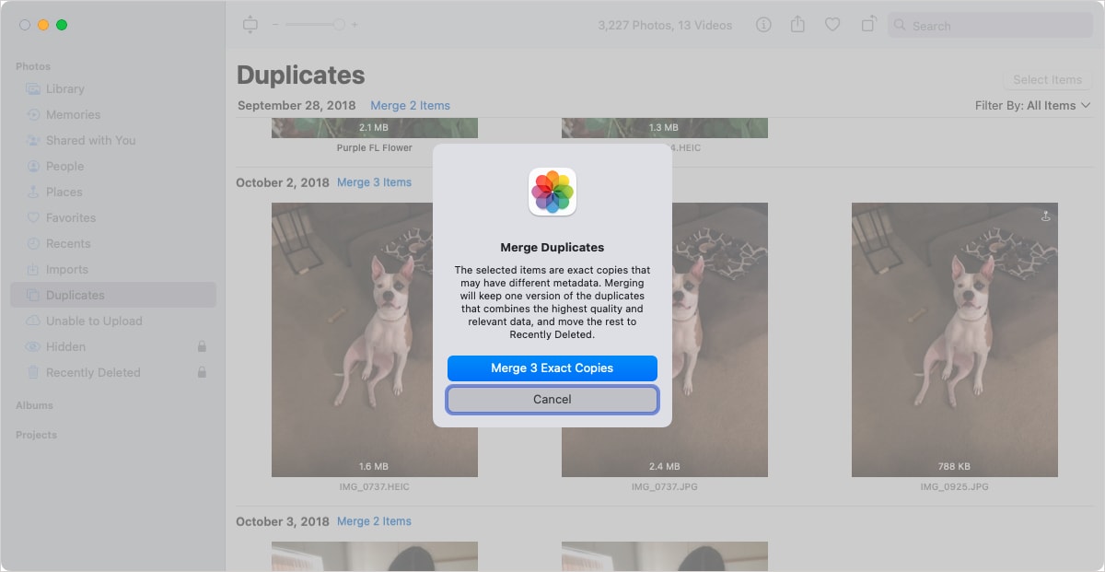The width and height of the screenshot is (1105, 572).
Task: Click the zoom out minus sign
Action: pyautogui.click(x=274, y=25)
